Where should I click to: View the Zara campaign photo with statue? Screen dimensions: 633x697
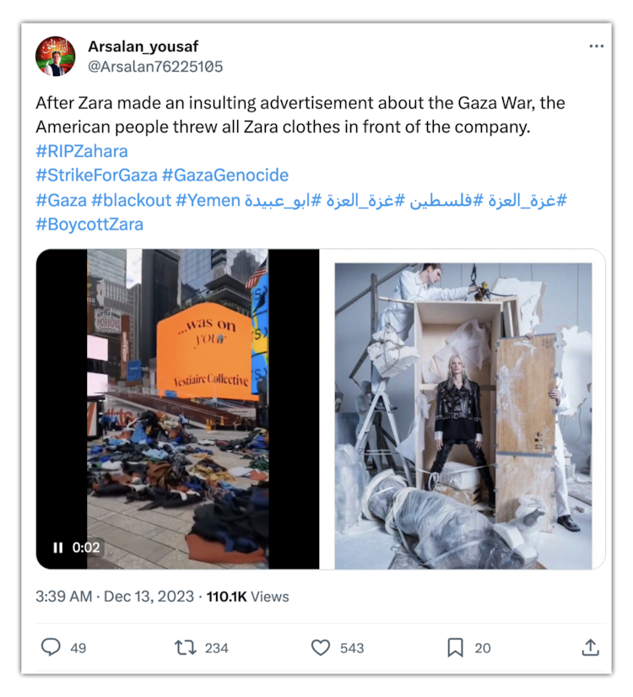tap(463, 416)
